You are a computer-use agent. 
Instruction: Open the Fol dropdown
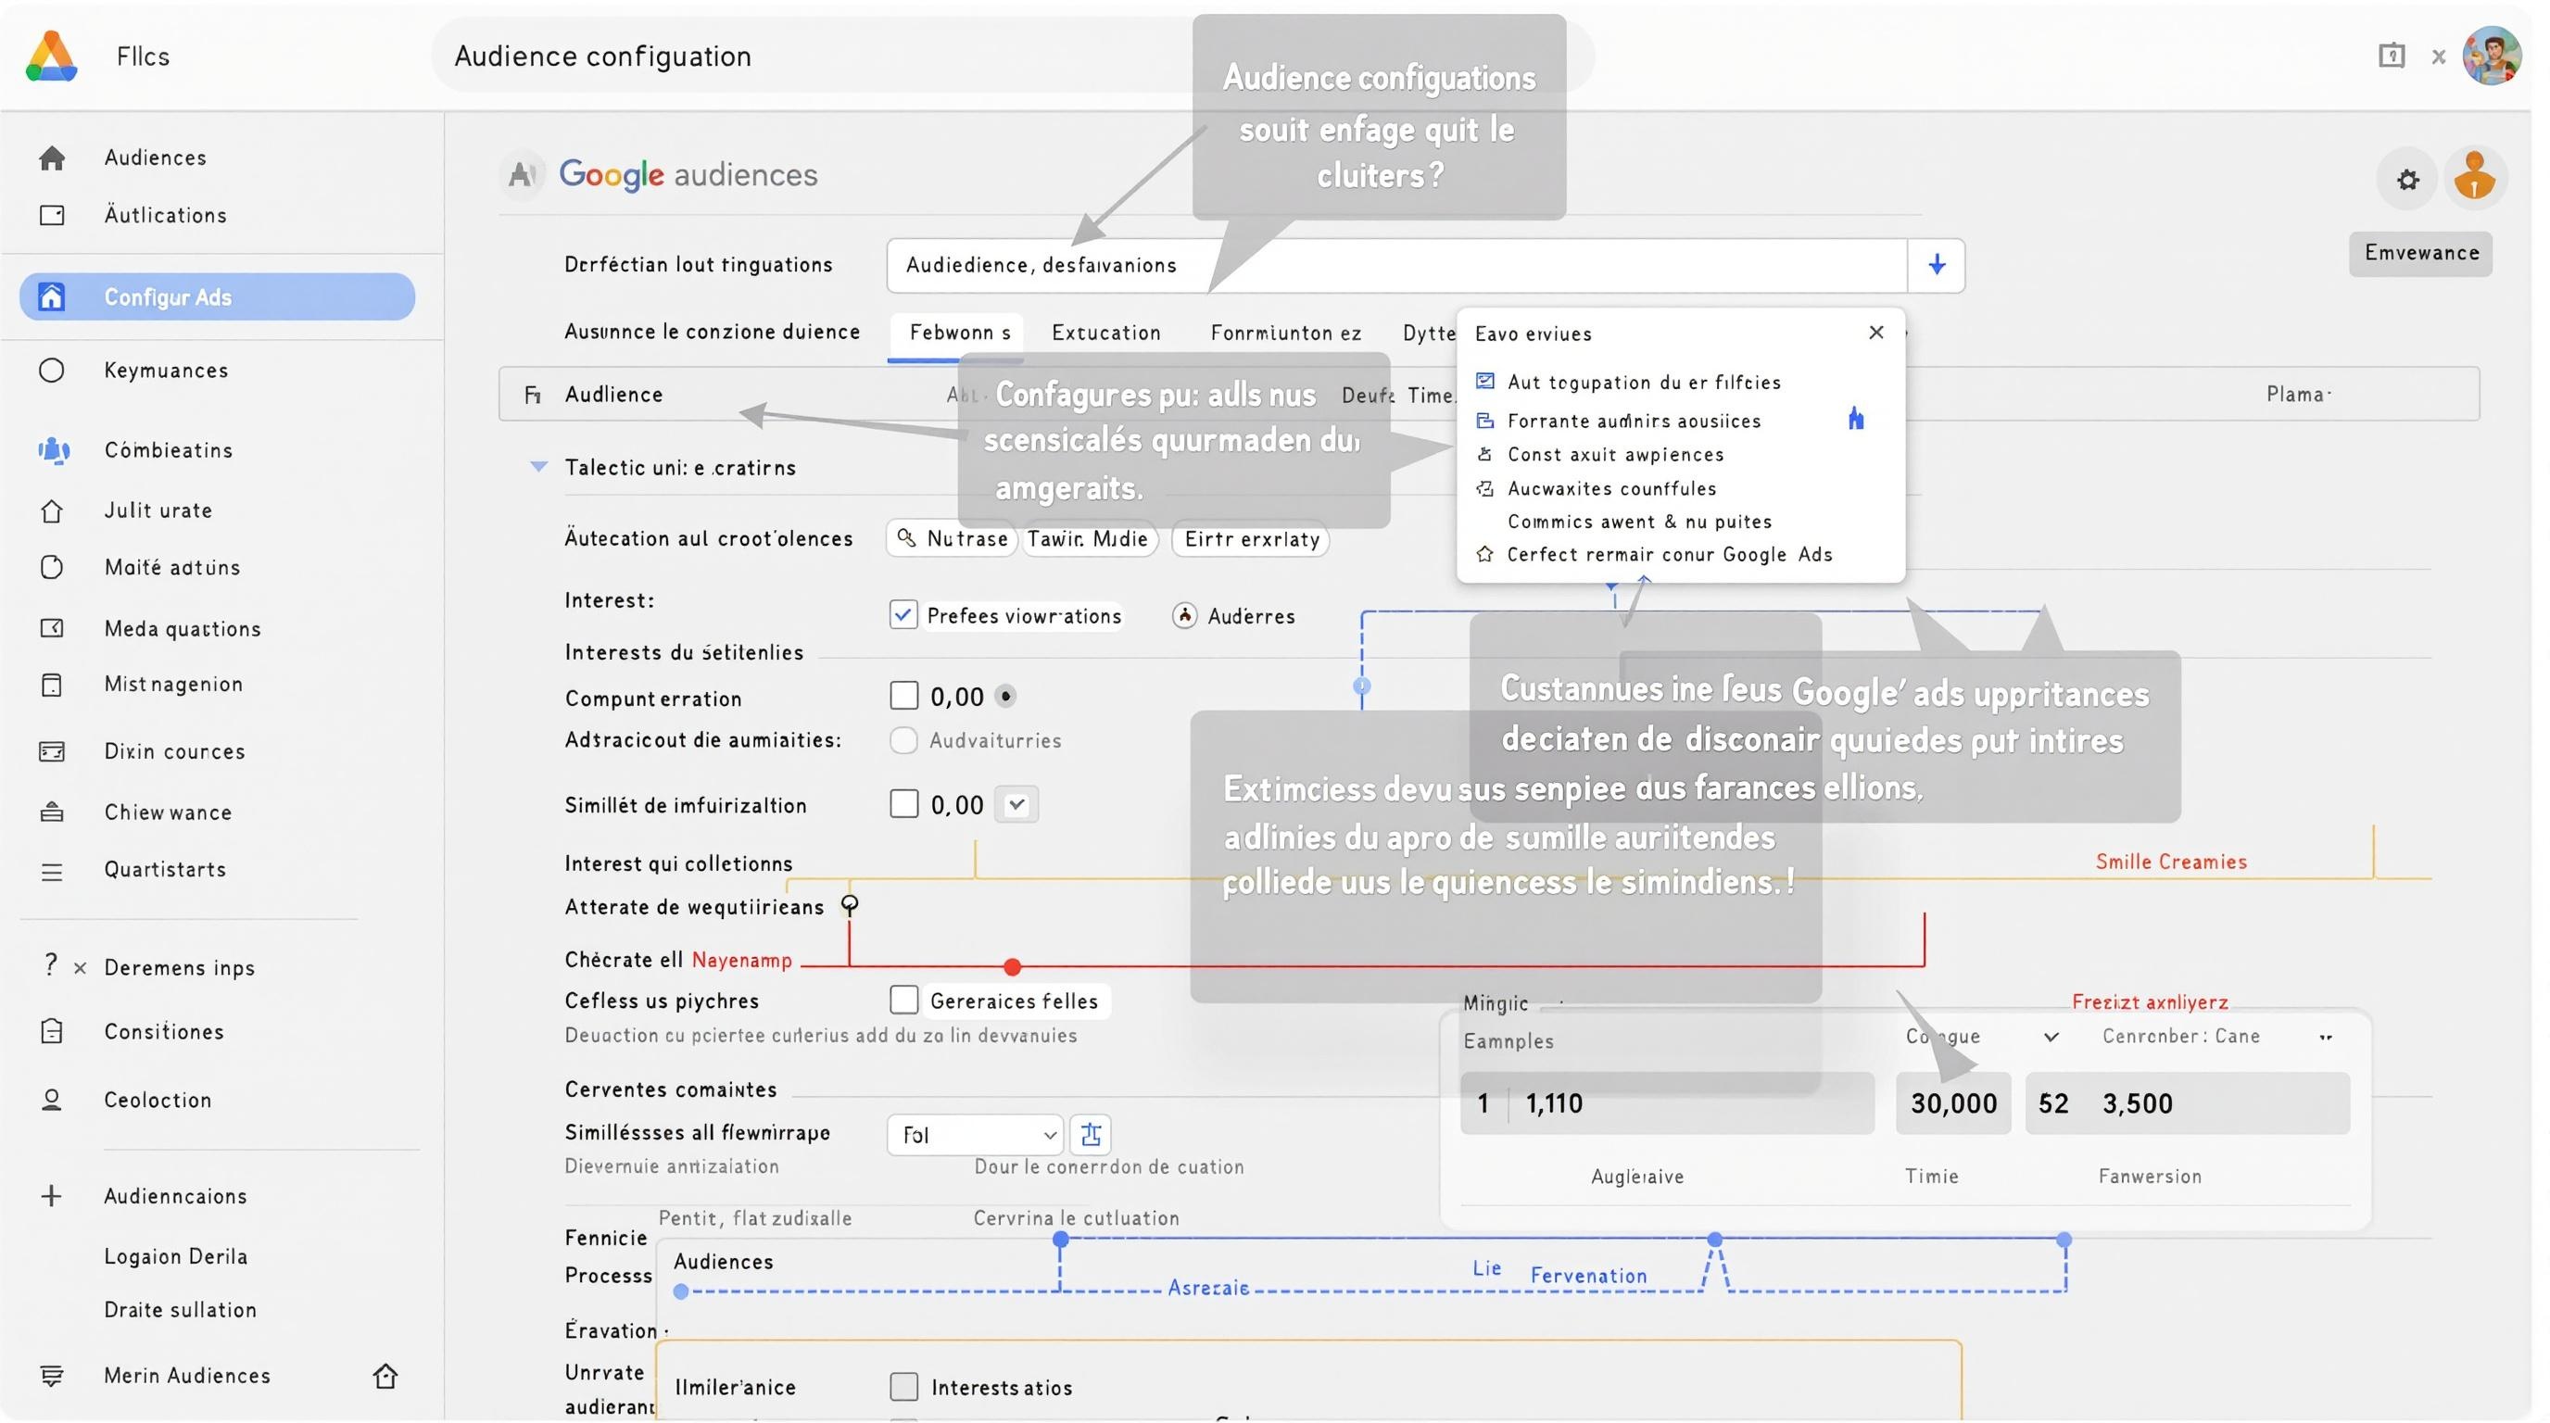[x=975, y=1135]
